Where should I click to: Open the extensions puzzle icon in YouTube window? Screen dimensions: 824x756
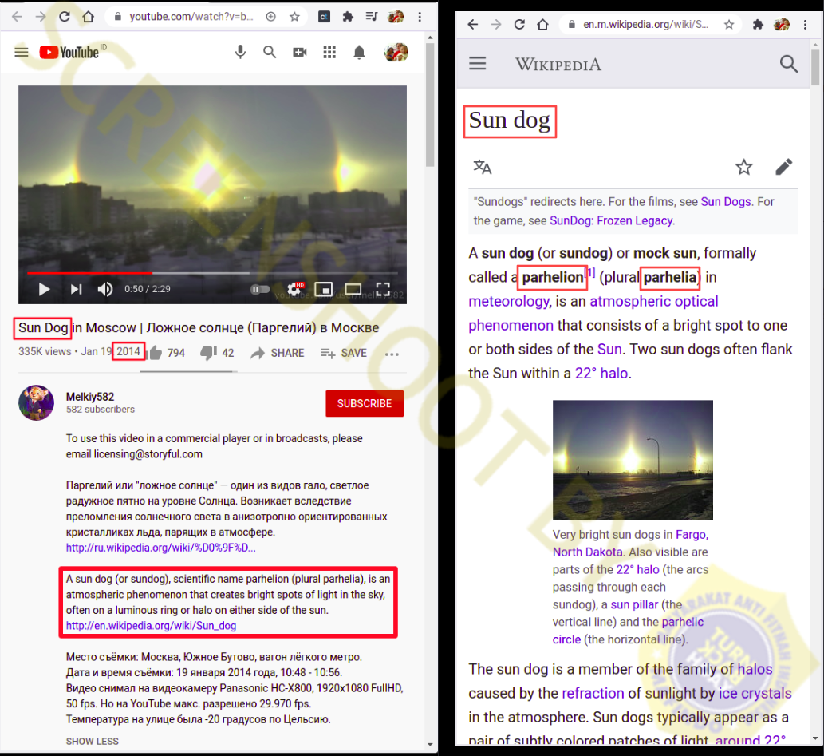point(347,17)
